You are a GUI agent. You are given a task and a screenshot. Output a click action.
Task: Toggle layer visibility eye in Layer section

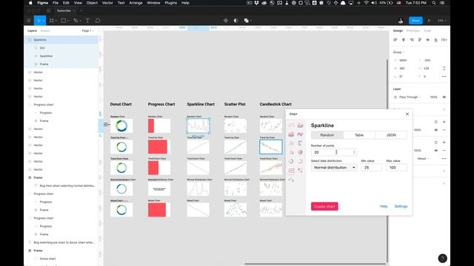pos(444,97)
